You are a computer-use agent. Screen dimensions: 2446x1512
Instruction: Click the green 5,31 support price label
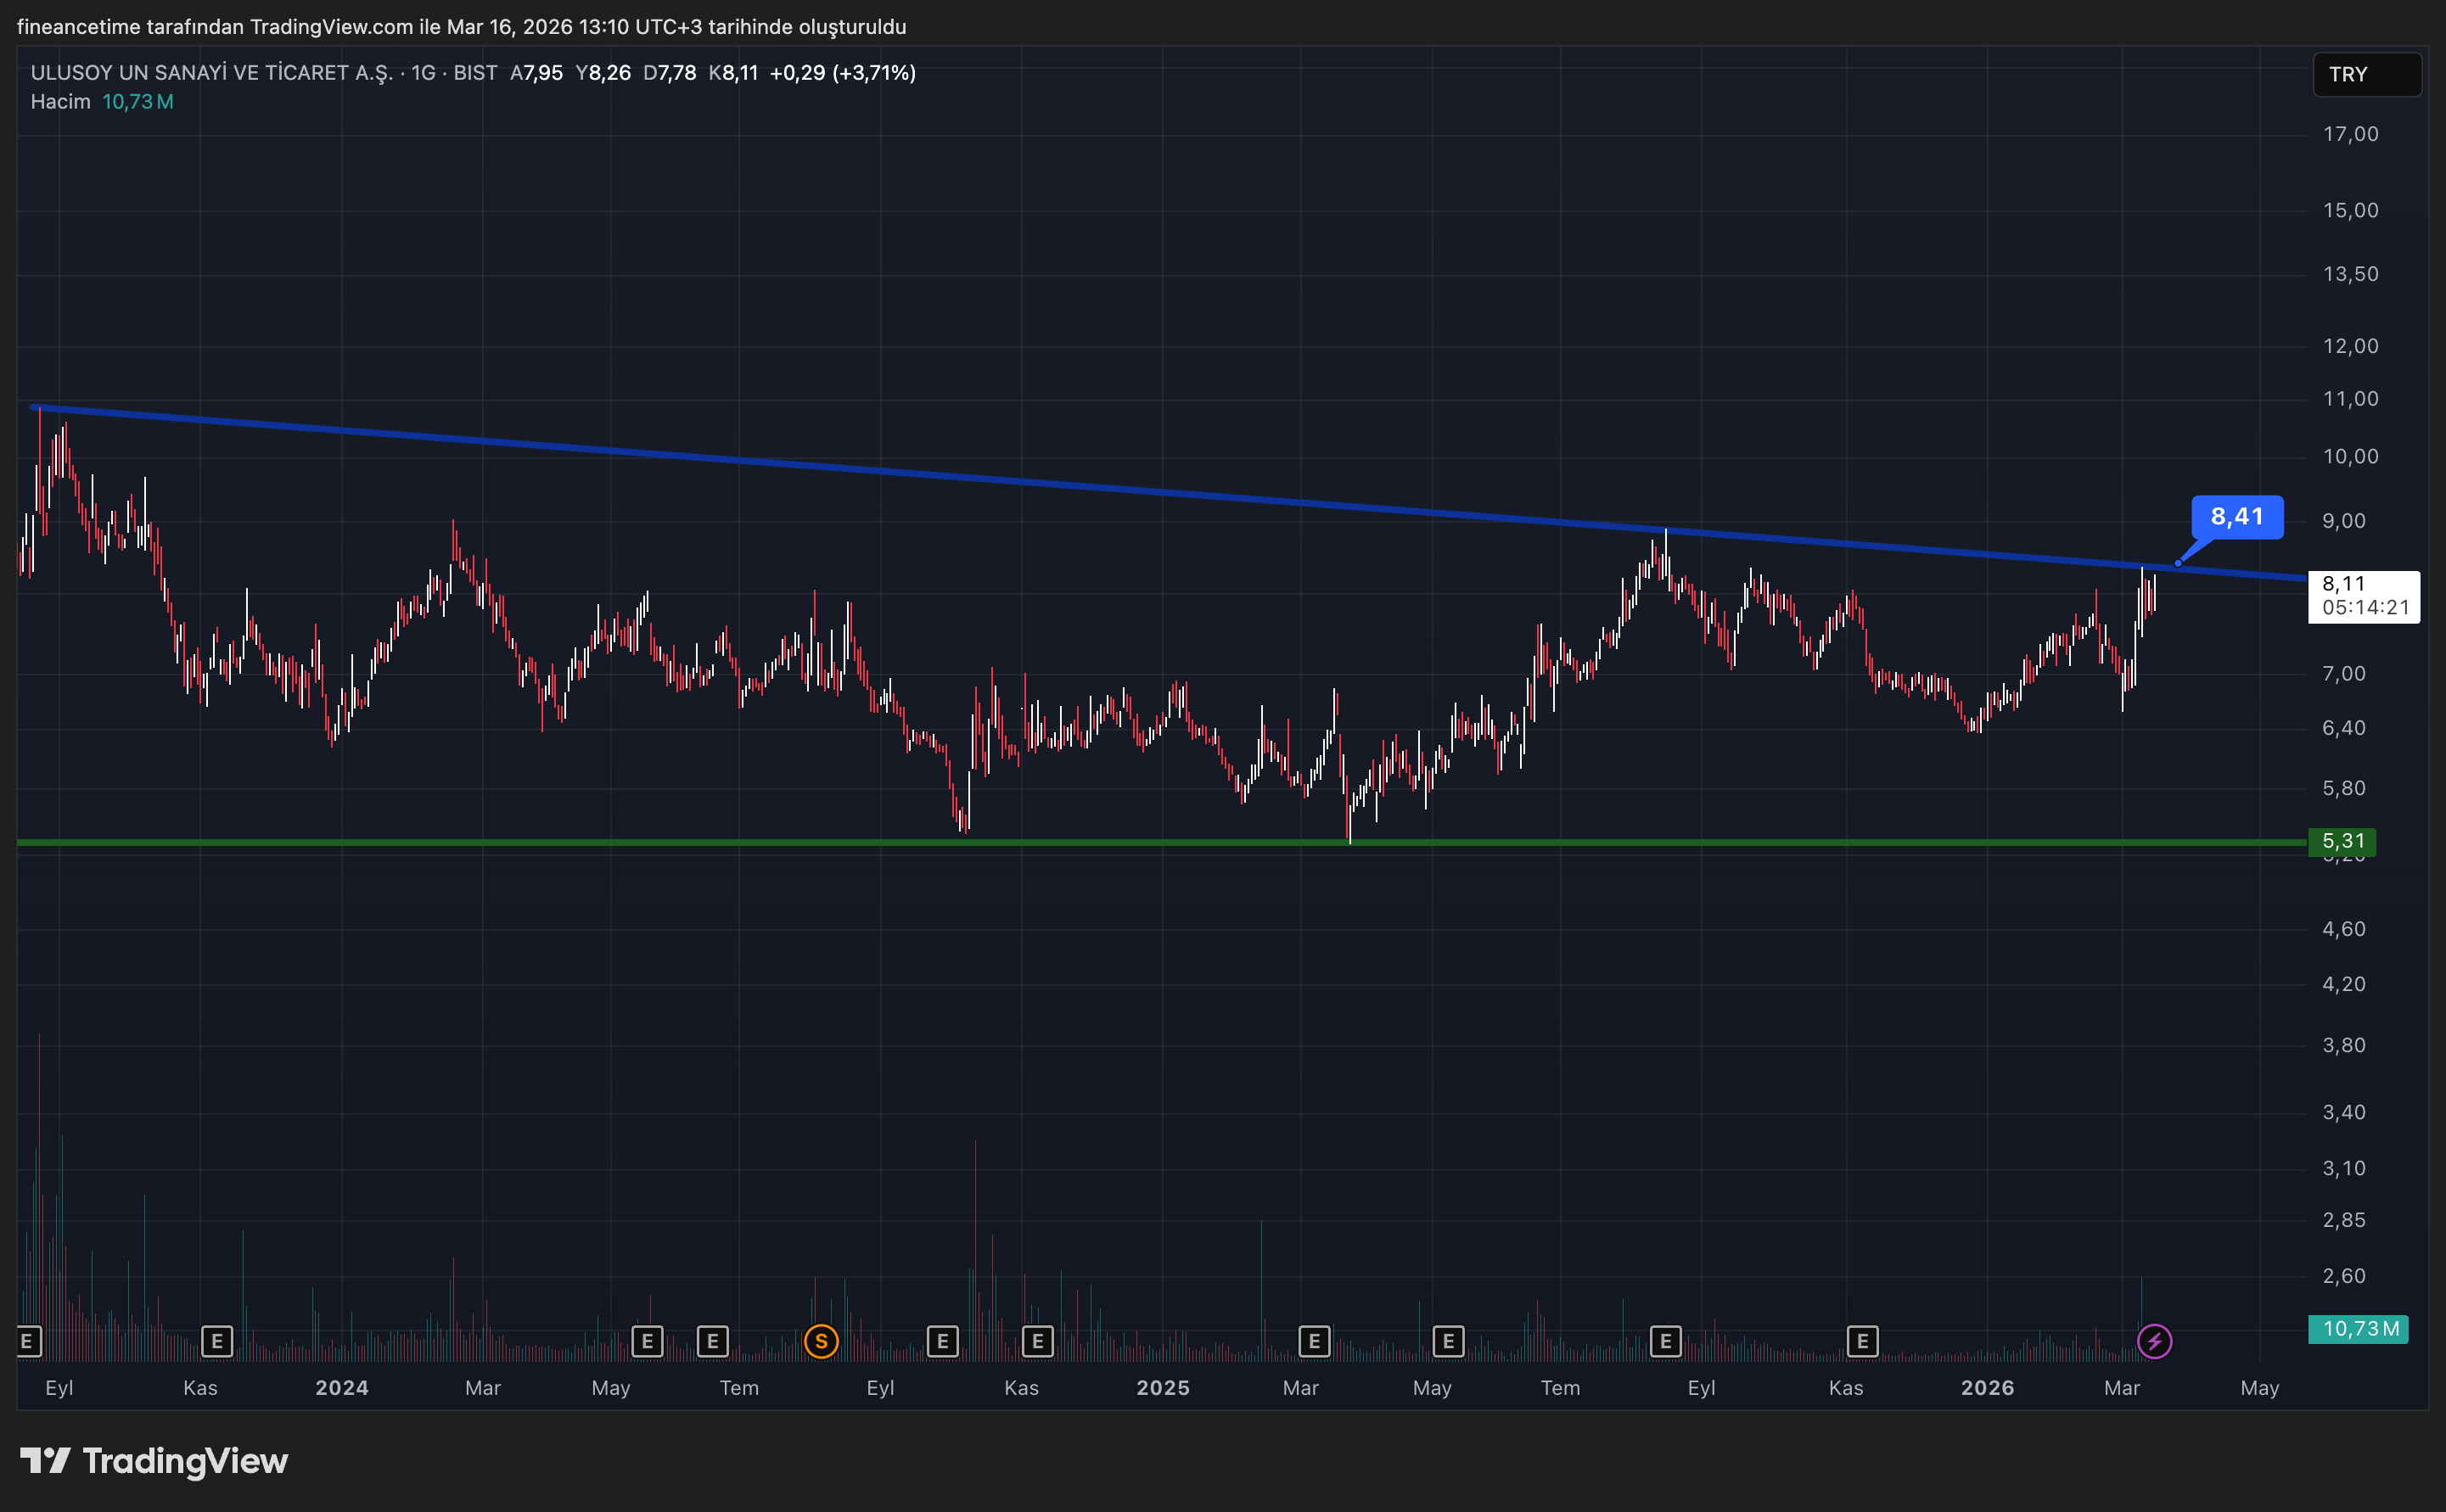2342,841
